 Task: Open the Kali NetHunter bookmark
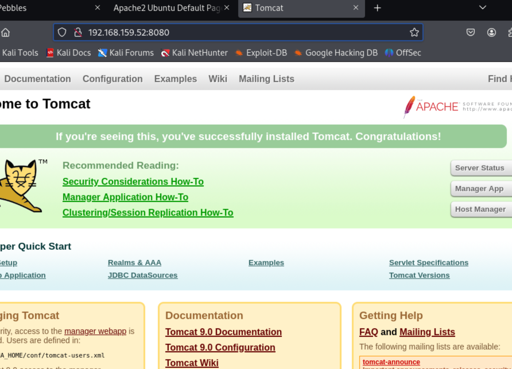(x=194, y=53)
